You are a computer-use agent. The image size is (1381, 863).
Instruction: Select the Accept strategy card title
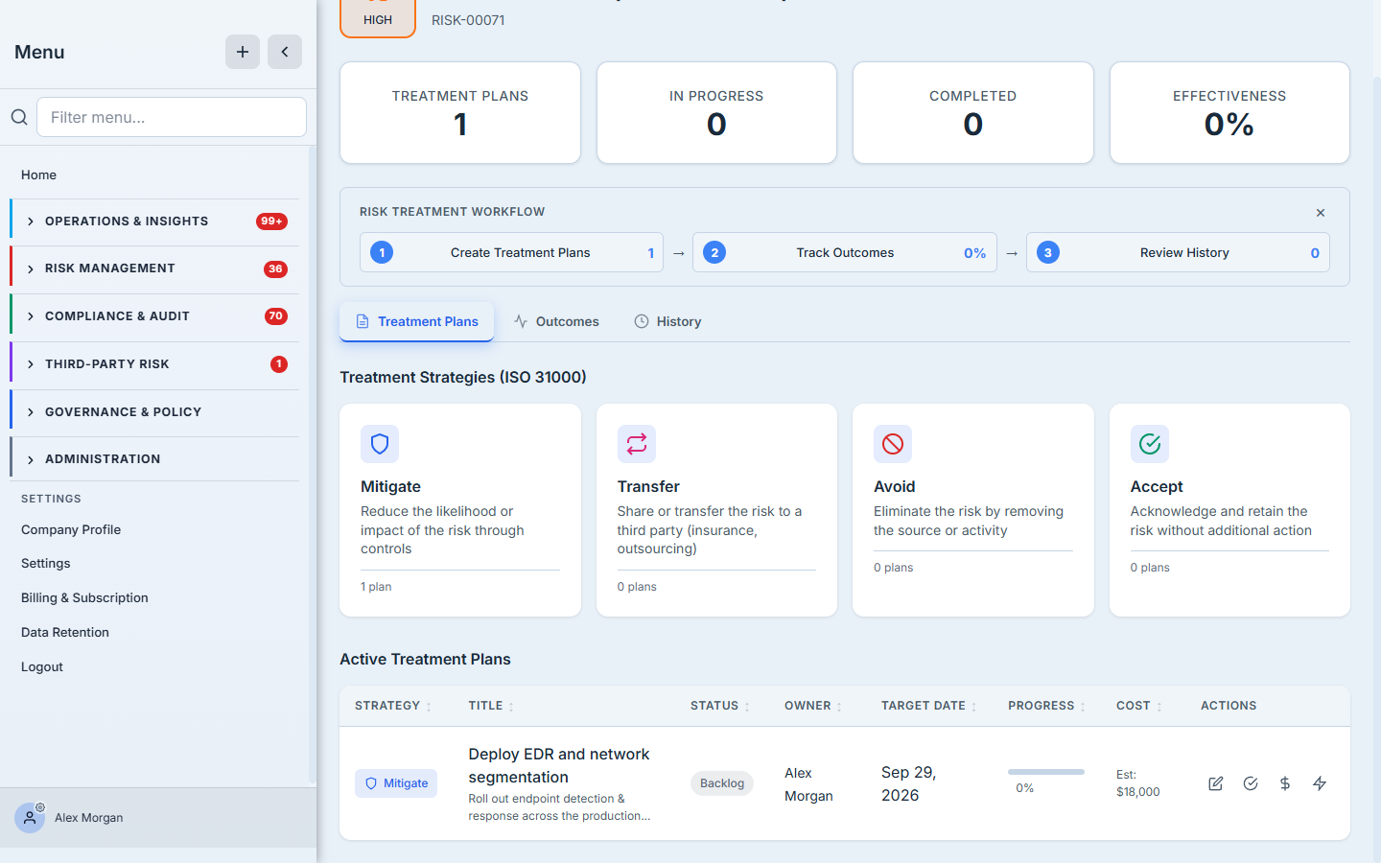pos(1157,486)
